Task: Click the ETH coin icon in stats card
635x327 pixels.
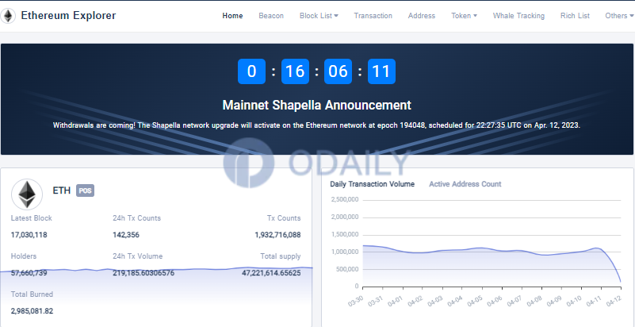Action: (x=27, y=194)
